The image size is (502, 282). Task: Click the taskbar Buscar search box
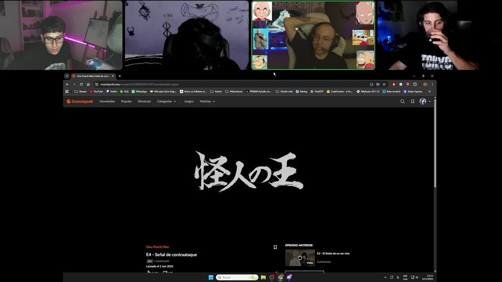coord(237,277)
